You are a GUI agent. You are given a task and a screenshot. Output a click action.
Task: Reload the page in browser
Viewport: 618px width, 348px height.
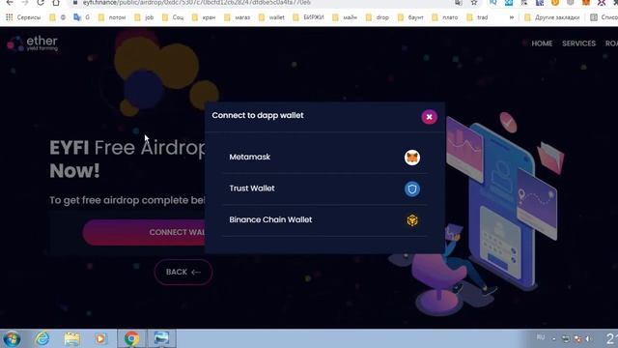click(x=41, y=3)
